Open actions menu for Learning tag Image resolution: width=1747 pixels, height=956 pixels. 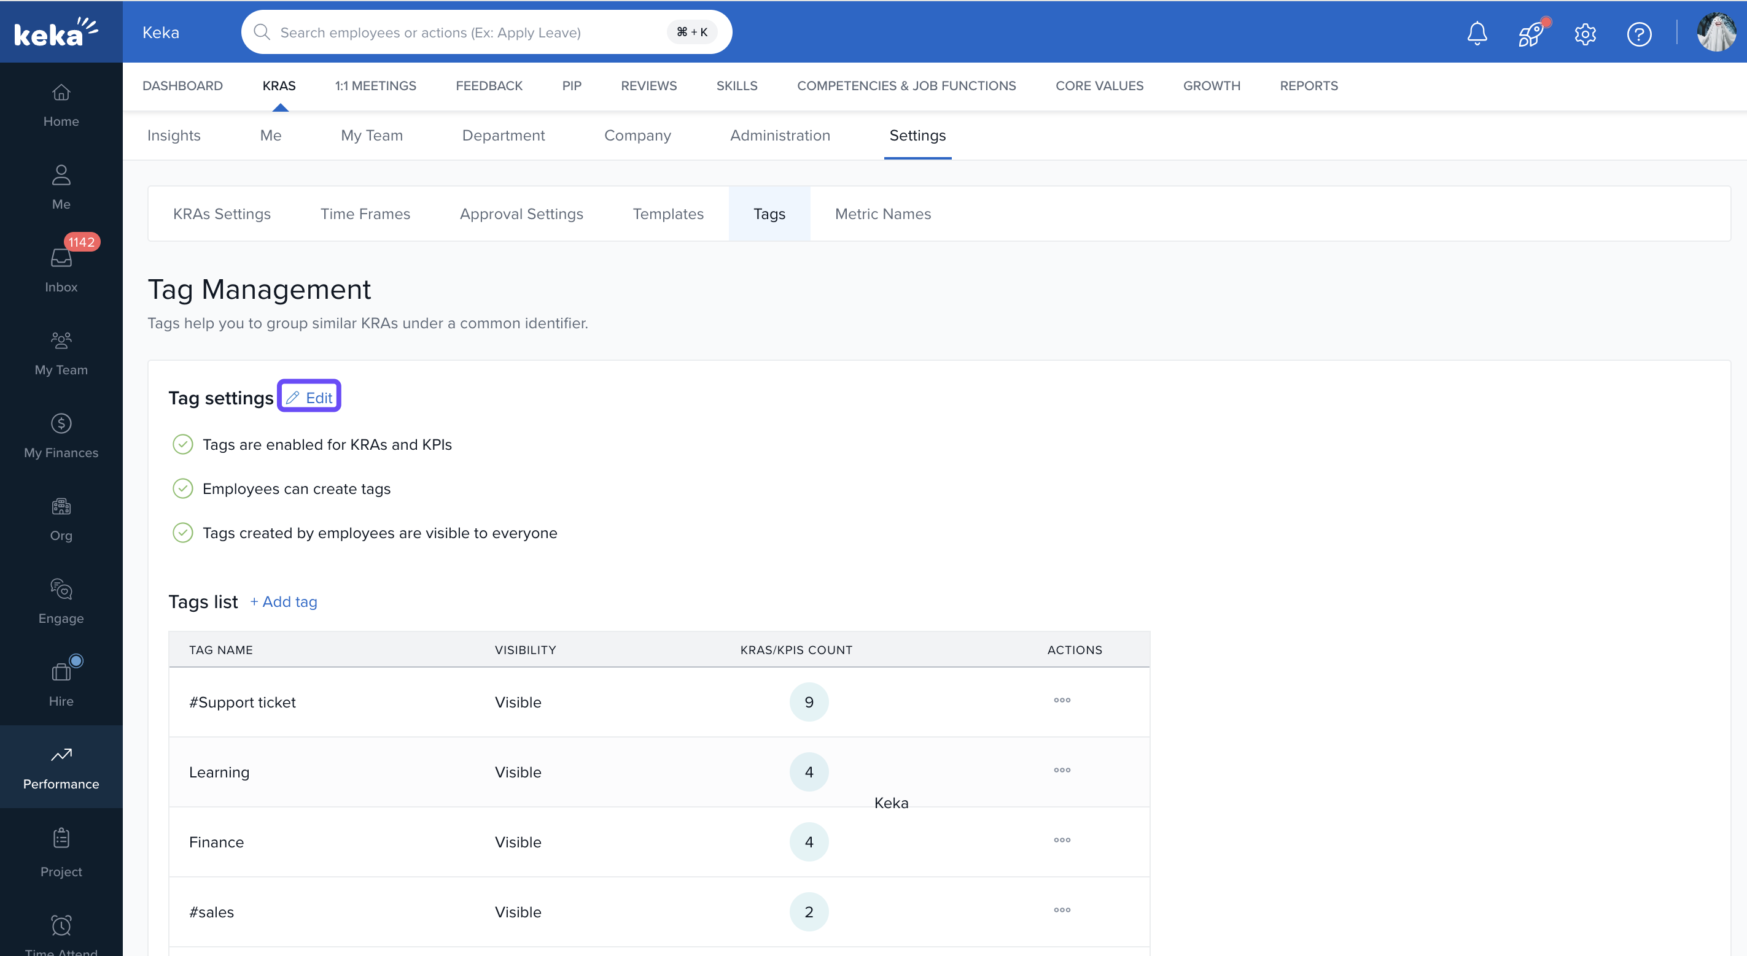(1062, 769)
